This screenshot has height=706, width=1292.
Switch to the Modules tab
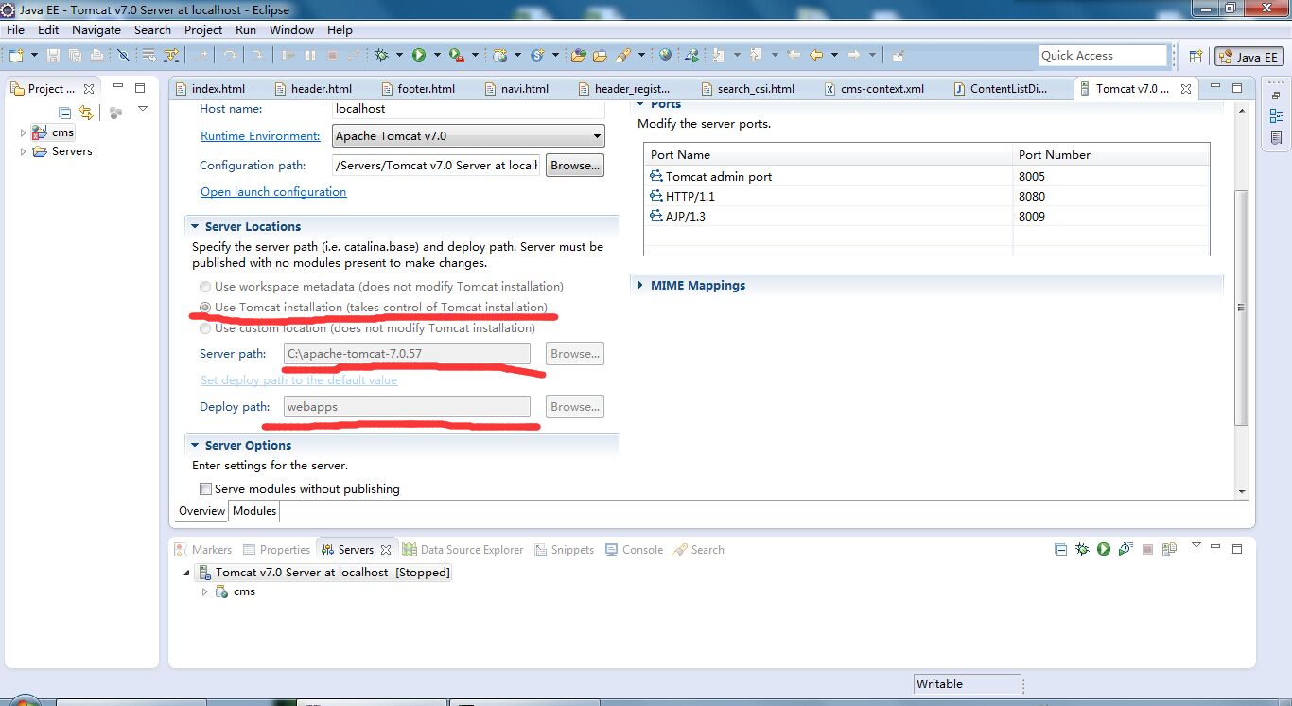254,511
